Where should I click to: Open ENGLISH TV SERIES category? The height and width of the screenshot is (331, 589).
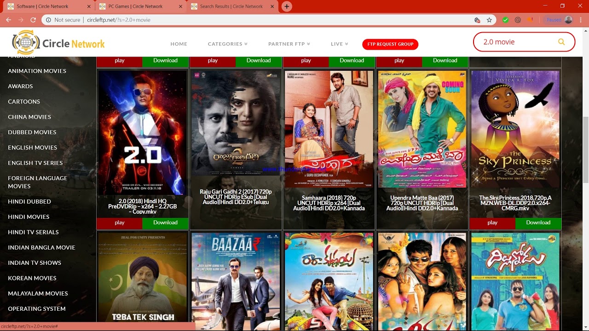click(35, 163)
